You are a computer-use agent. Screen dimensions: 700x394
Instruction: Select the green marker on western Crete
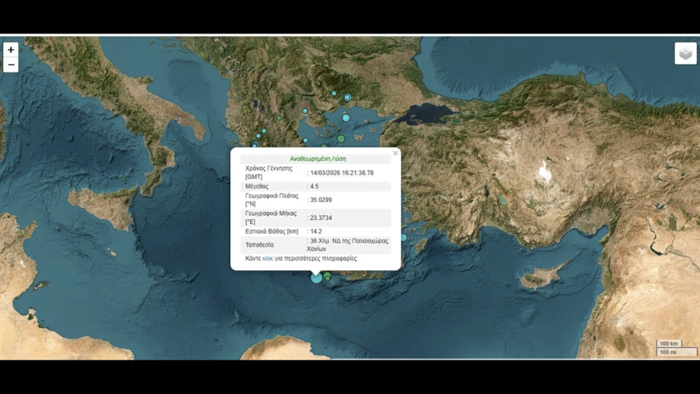click(x=328, y=278)
